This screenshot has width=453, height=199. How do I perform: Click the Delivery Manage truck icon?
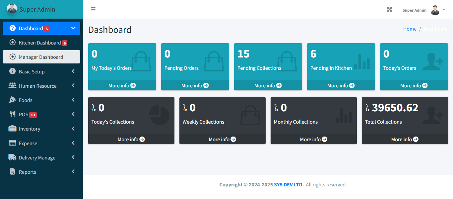13,157
